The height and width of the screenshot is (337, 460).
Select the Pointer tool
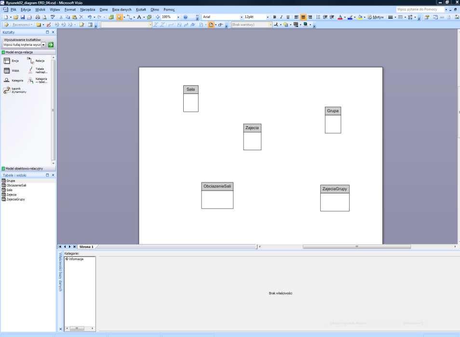120,17
